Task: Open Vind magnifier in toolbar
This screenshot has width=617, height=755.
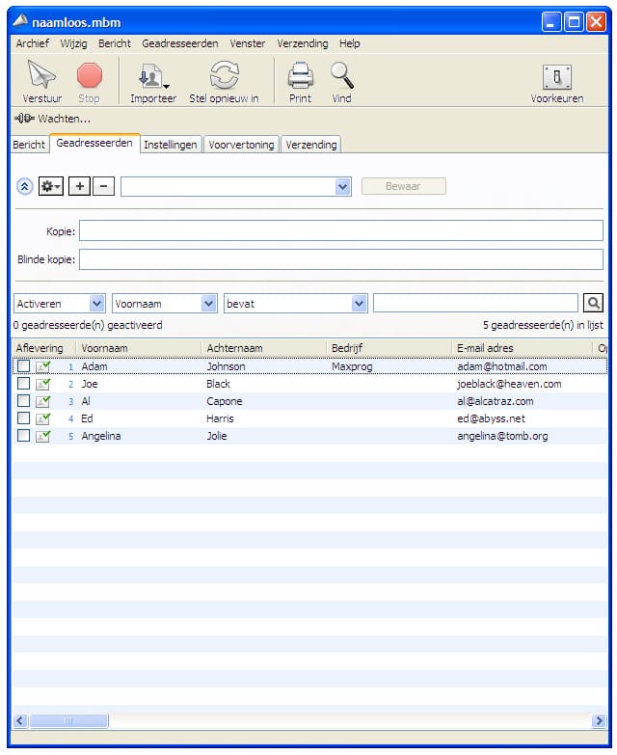Action: pyautogui.click(x=341, y=75)
